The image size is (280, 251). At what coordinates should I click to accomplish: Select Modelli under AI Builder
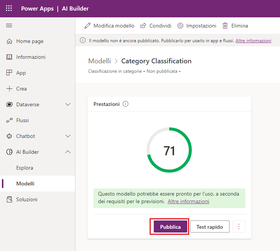[38, 184]
